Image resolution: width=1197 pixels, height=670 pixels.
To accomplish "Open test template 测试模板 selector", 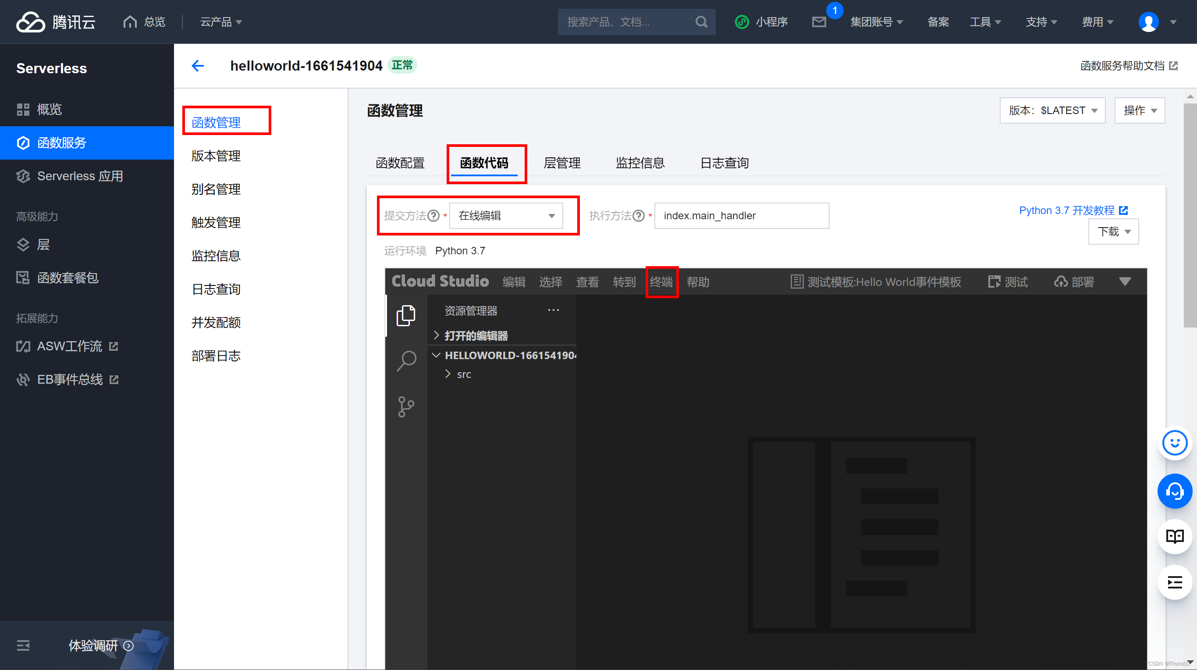I will click(875, 282).
